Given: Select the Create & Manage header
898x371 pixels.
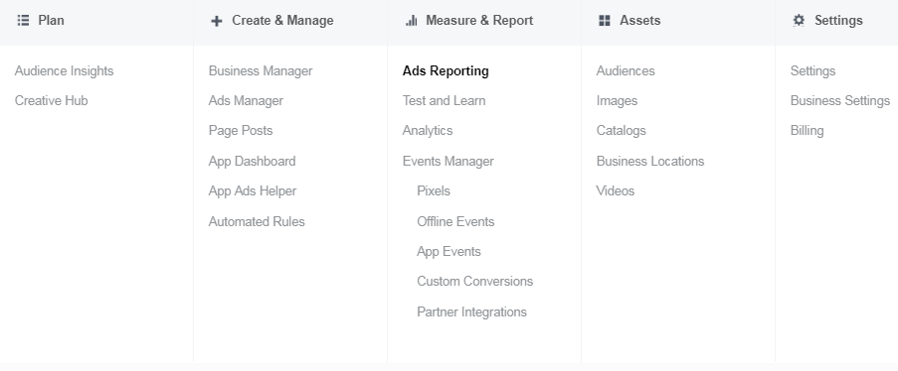Looking at the screenshot, I should (282, 21).
